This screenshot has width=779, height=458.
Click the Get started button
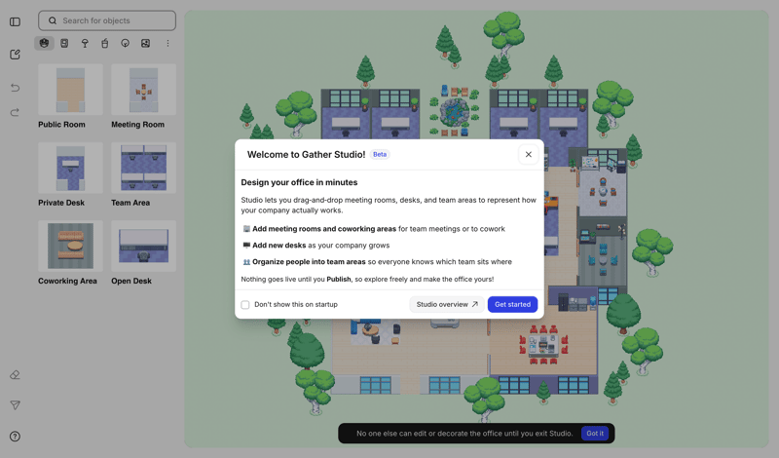coord(513,304)
